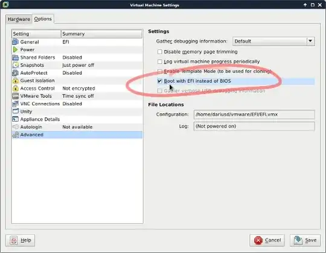Select the Snapshots clock icon

point(15,65)
